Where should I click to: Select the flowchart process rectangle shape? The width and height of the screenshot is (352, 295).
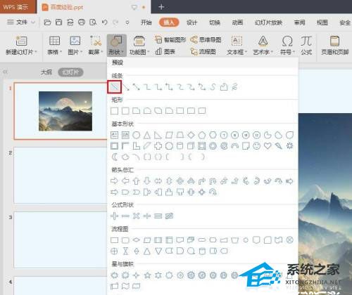114,240
